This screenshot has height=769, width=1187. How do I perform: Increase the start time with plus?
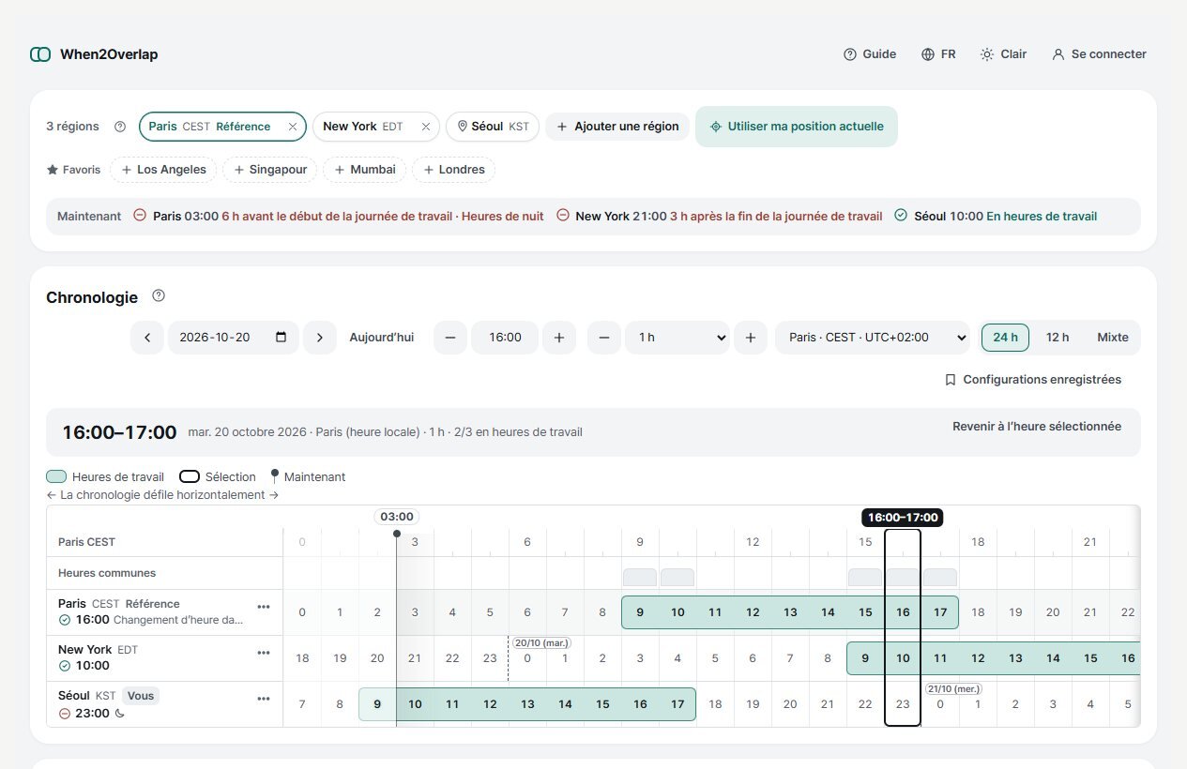click(559, 338)
